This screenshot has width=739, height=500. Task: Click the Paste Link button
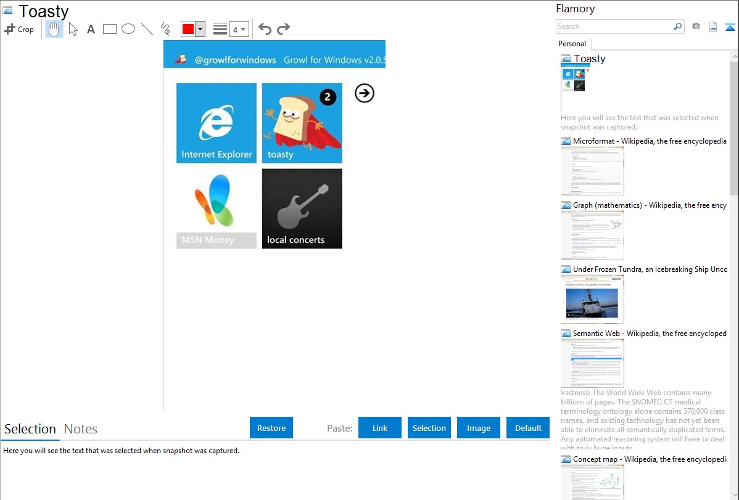point(380,428)
